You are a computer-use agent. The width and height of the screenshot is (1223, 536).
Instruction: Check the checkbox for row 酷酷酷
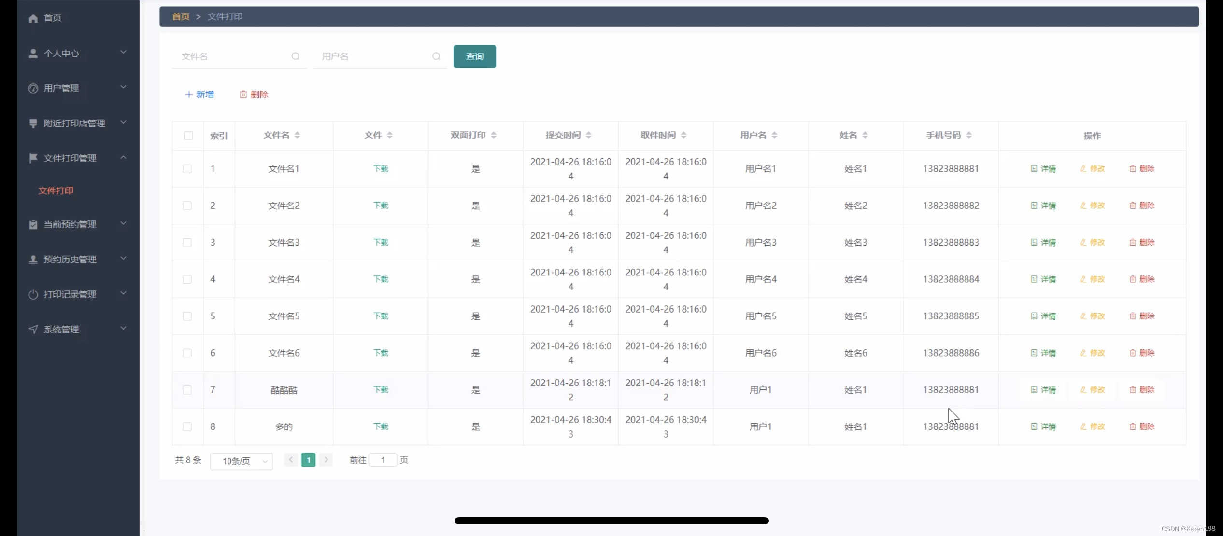(187, 390)
